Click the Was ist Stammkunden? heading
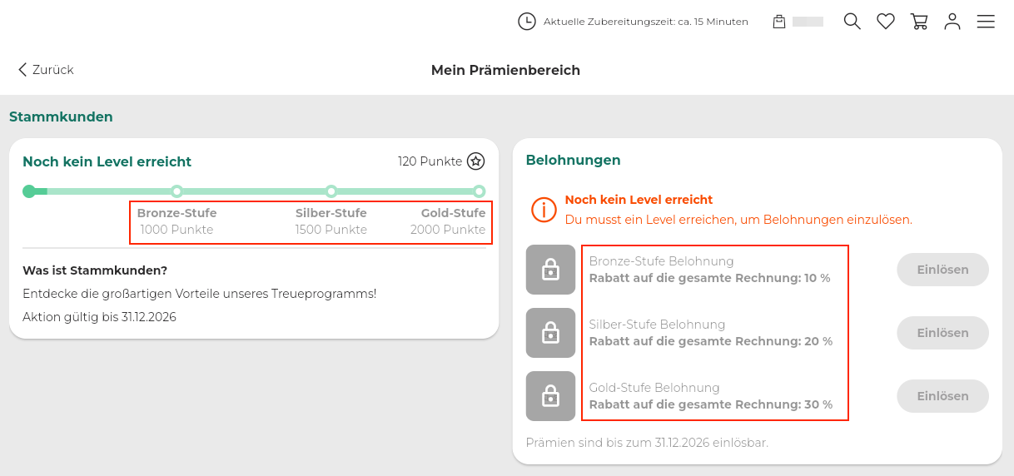This screenshot has height=476, width=1014. [95, 270]
